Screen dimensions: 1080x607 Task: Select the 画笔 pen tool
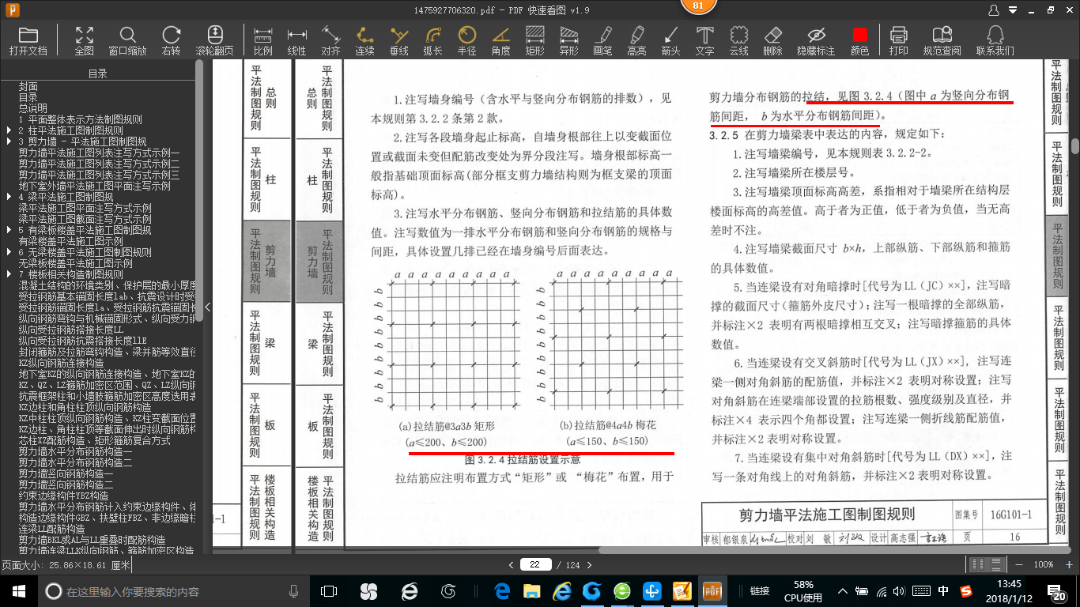pos(602,40)
